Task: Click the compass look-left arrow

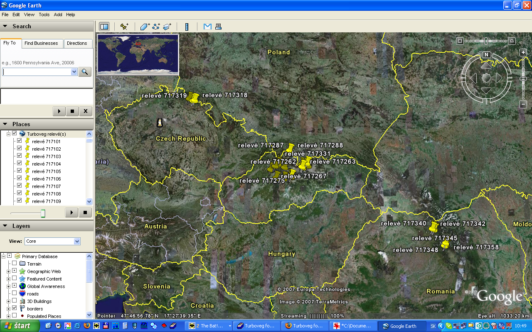Action: point(473,78)
